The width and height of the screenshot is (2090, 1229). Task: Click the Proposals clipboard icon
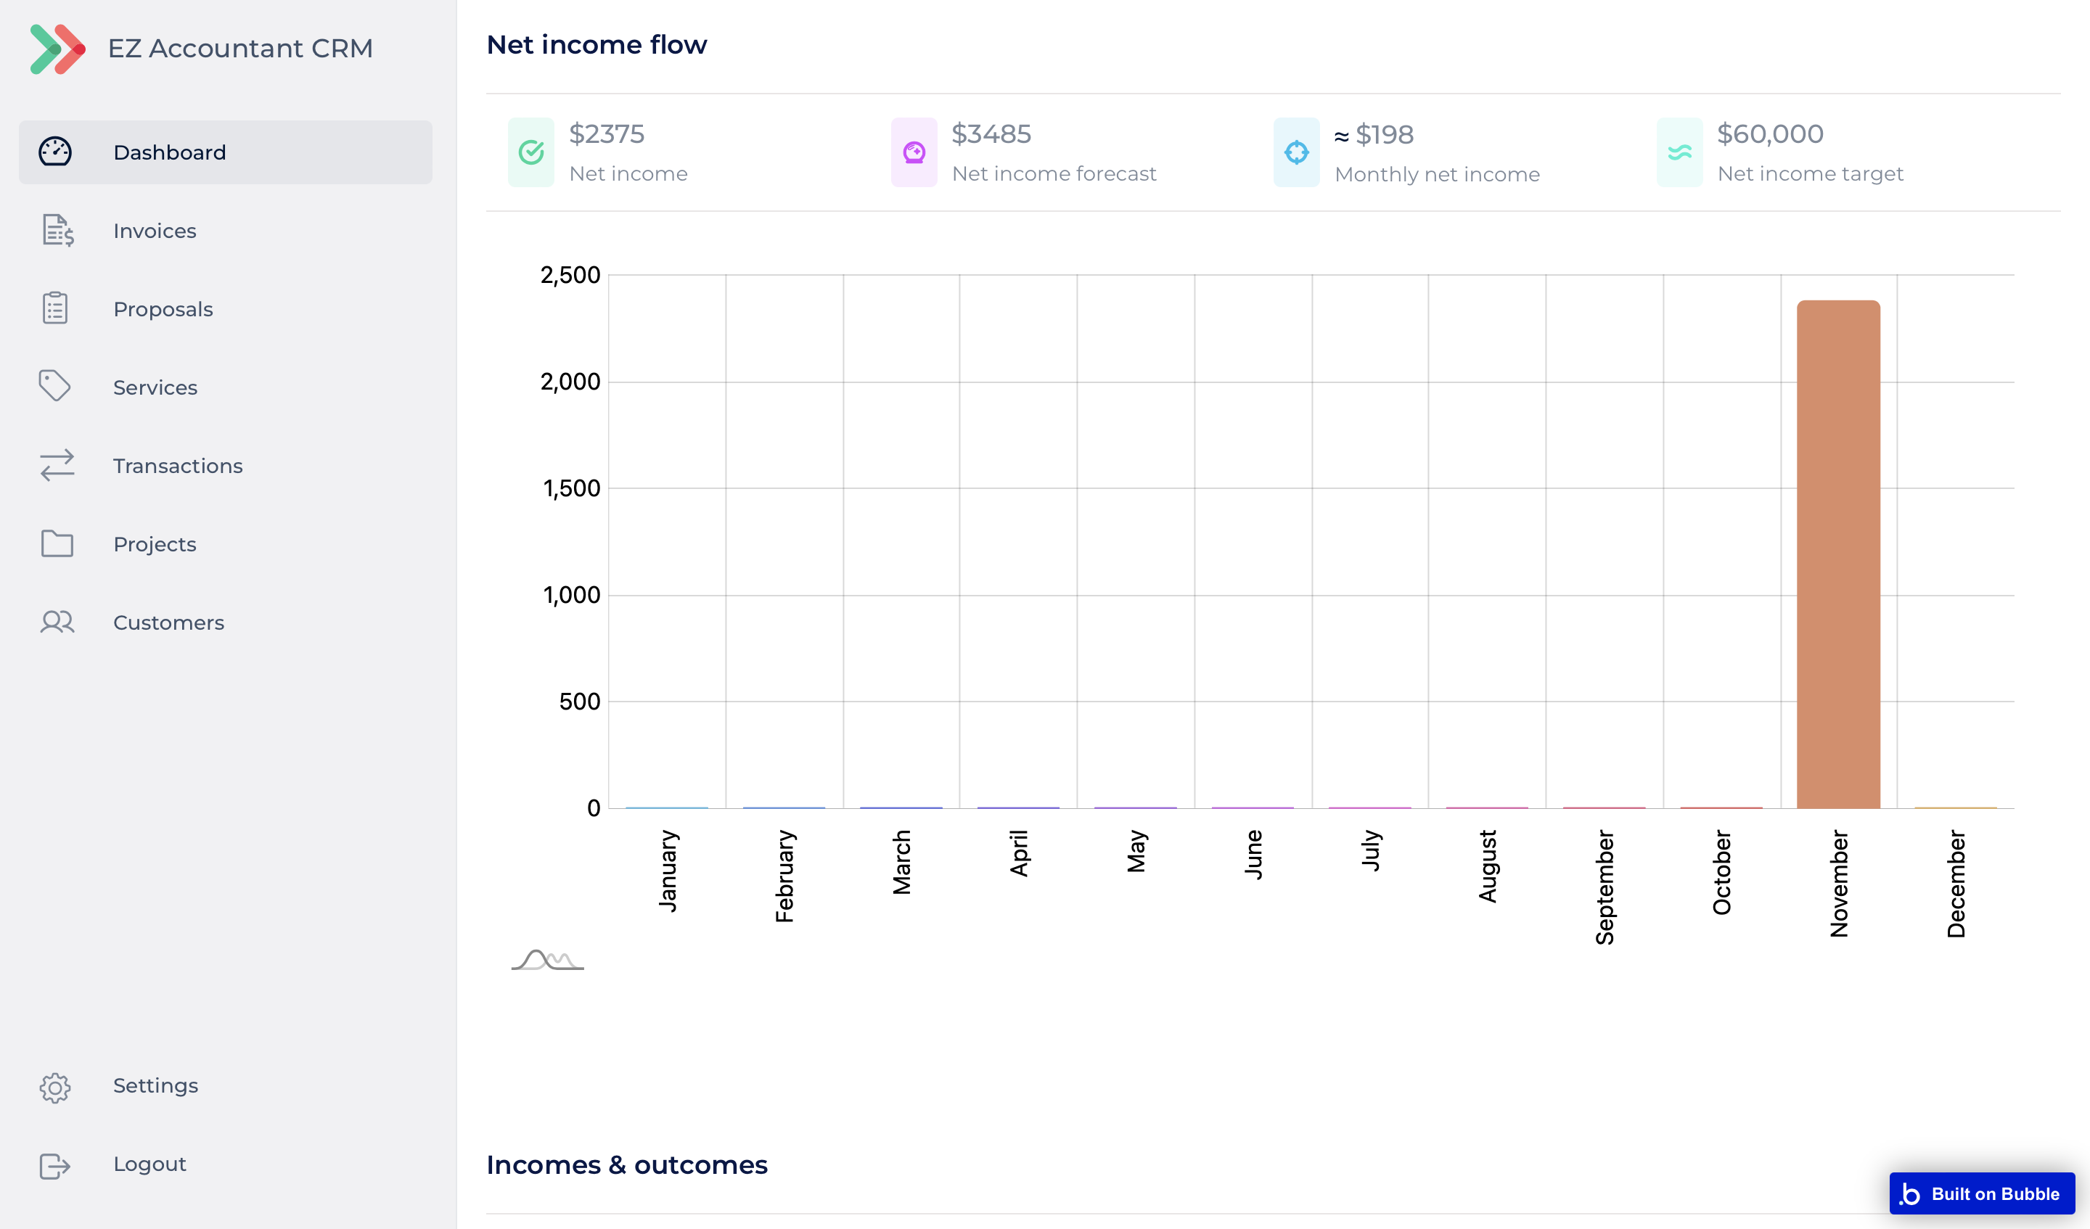click(x=56, y=308)
